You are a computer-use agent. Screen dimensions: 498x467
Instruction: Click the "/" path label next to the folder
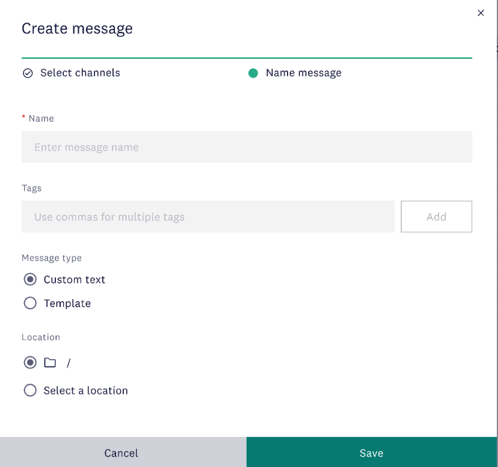point(68,362)
